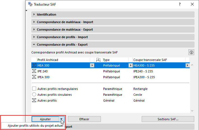Click the Coupe transversale SAF column header

pos(159,60)
